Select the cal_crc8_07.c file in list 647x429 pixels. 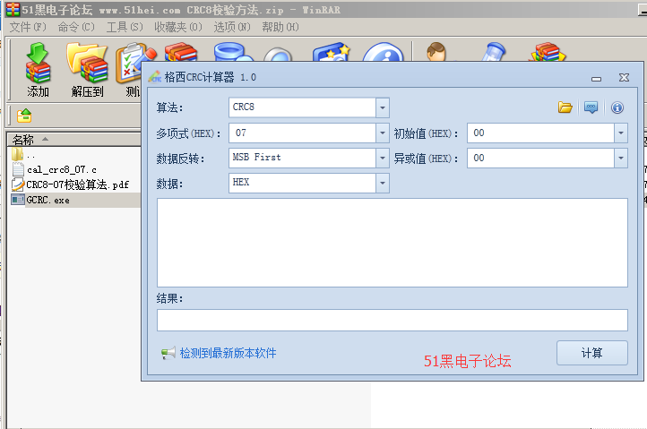pos(61,169)
